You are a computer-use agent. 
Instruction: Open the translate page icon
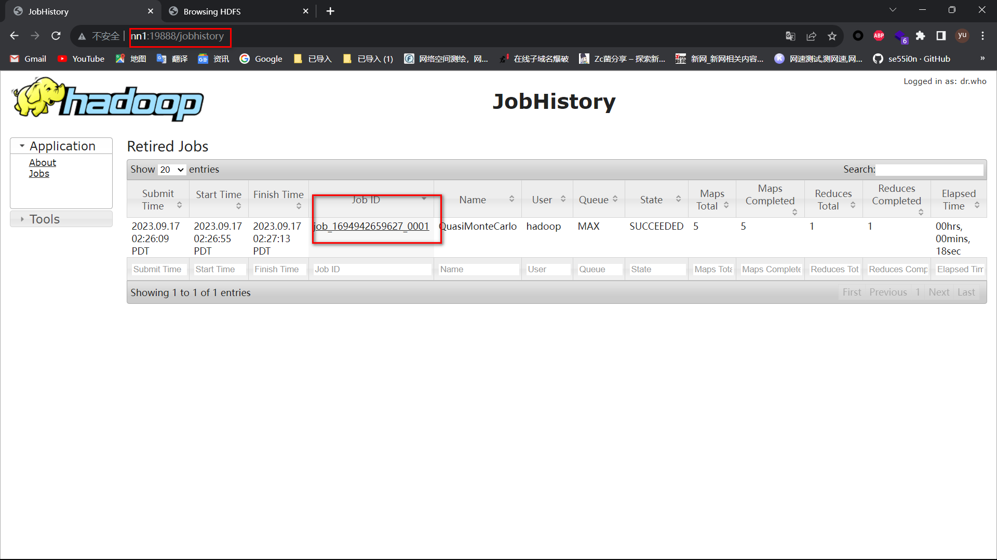click(790, 36)
